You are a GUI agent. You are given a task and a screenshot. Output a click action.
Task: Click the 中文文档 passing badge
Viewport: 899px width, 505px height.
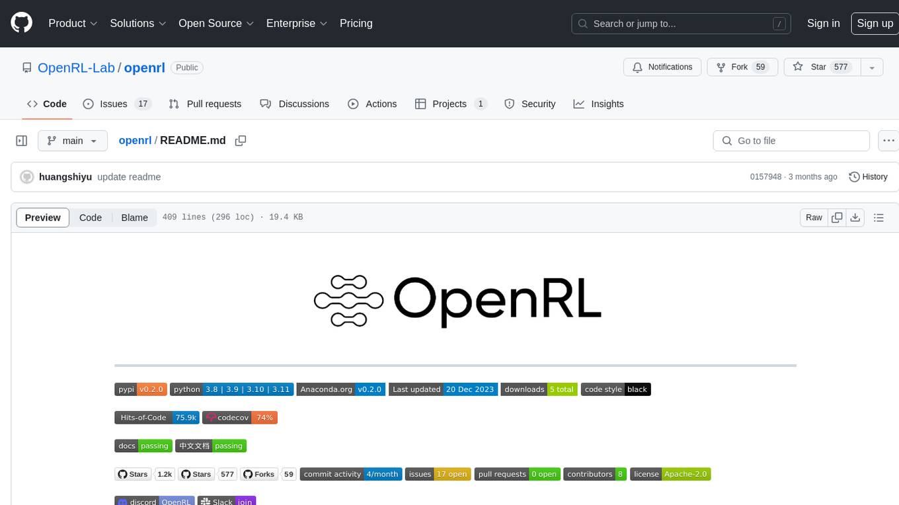tap(211, 446)
